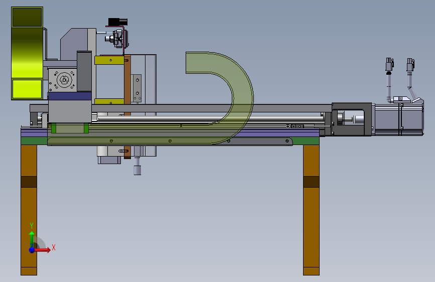Pick the right motor cable connector plug

(410, 64)
